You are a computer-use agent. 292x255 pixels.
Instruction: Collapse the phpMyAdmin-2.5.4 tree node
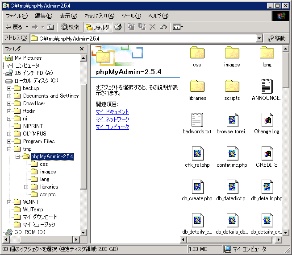coord(17,156)
